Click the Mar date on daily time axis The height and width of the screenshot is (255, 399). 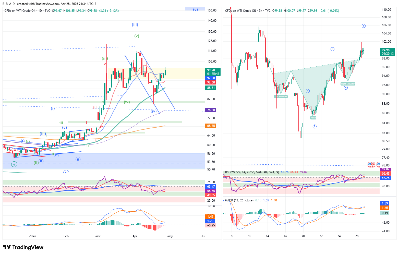pyautogui.click(x=98, y=236)
